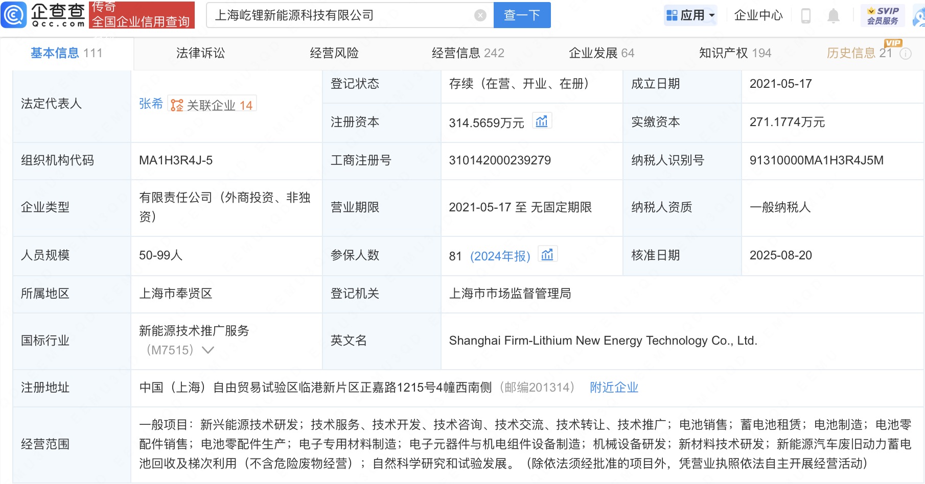Click business term 2021-05-17 至 无固定期限
The height and width of the screenshot is (484, 925).
click(x=520, y=207)
